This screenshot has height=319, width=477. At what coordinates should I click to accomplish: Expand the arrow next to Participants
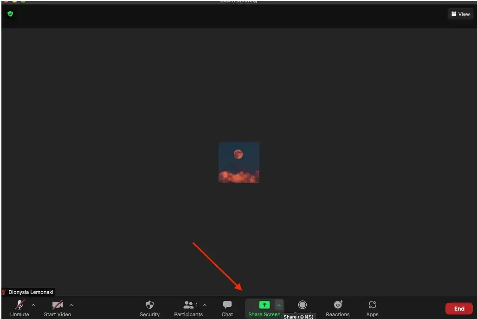click(x=205, y=305)
